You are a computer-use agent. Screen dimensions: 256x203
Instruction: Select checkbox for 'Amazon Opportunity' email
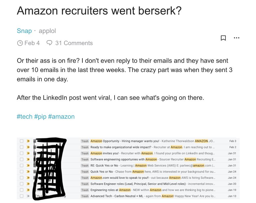point(22,141)
